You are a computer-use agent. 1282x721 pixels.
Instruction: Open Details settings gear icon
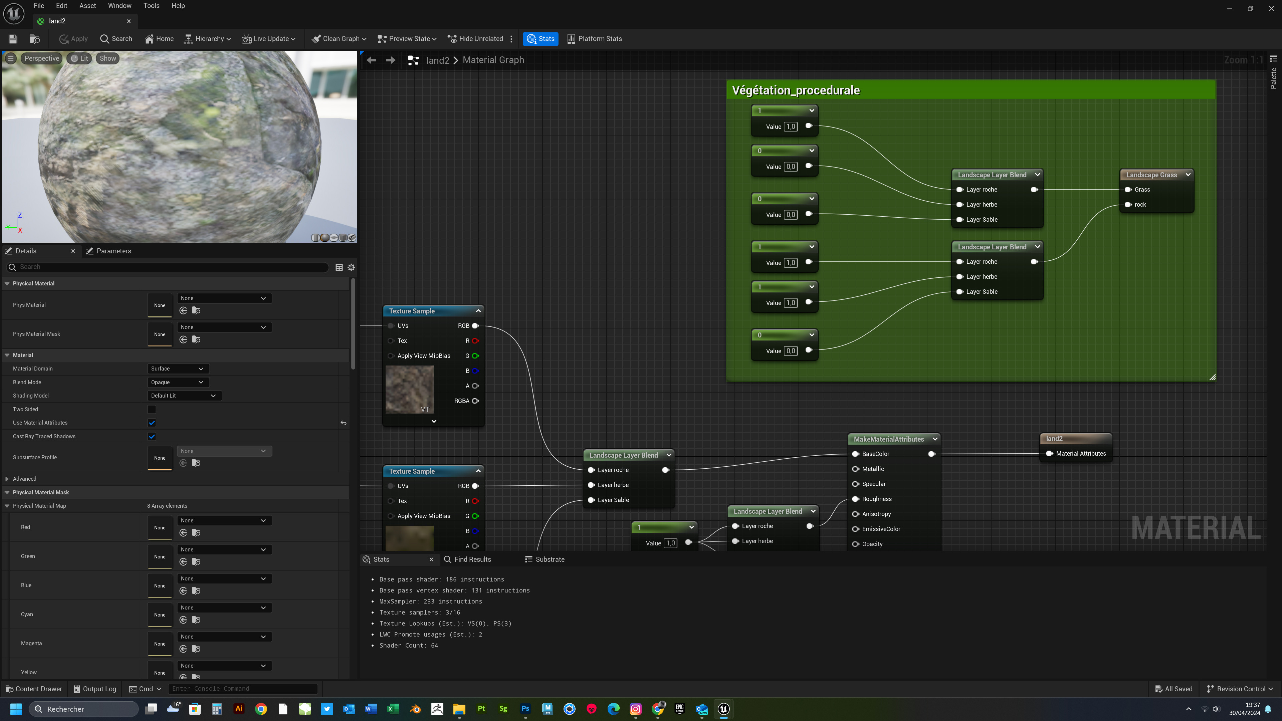pos(351,267)
